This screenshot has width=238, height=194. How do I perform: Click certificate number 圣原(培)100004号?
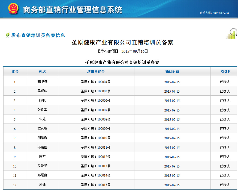click(x=95, y=82)
